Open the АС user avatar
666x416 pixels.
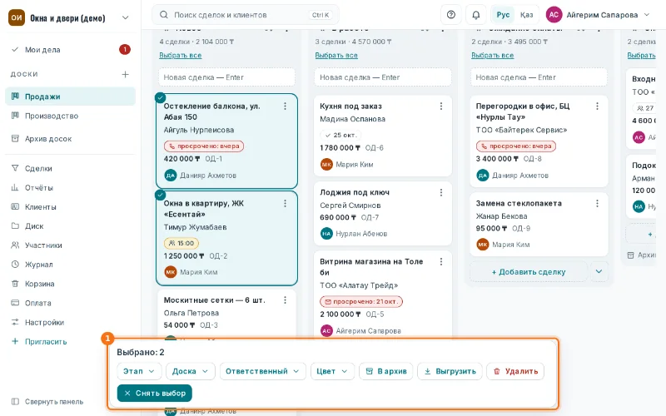(554, 15)
